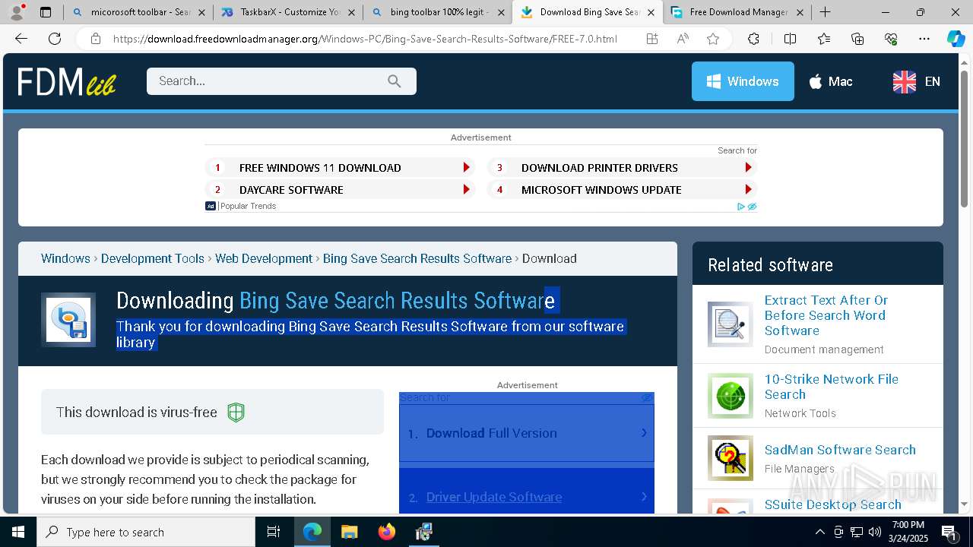
Task: Open Task View on taskbar
Action: point(274,532)
